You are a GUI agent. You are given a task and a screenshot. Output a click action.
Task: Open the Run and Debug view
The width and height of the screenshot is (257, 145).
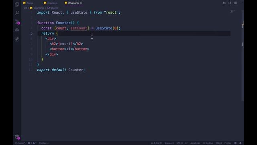point(17,31)
